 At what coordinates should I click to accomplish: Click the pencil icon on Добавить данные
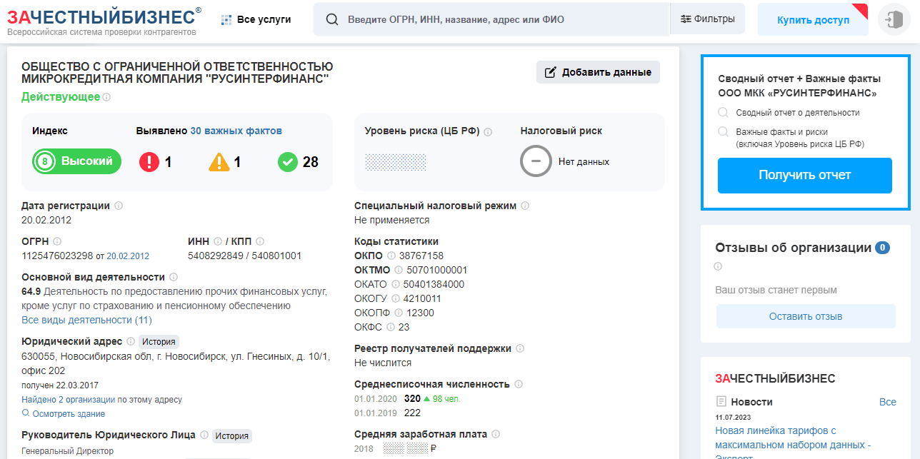tap(549, 72)
